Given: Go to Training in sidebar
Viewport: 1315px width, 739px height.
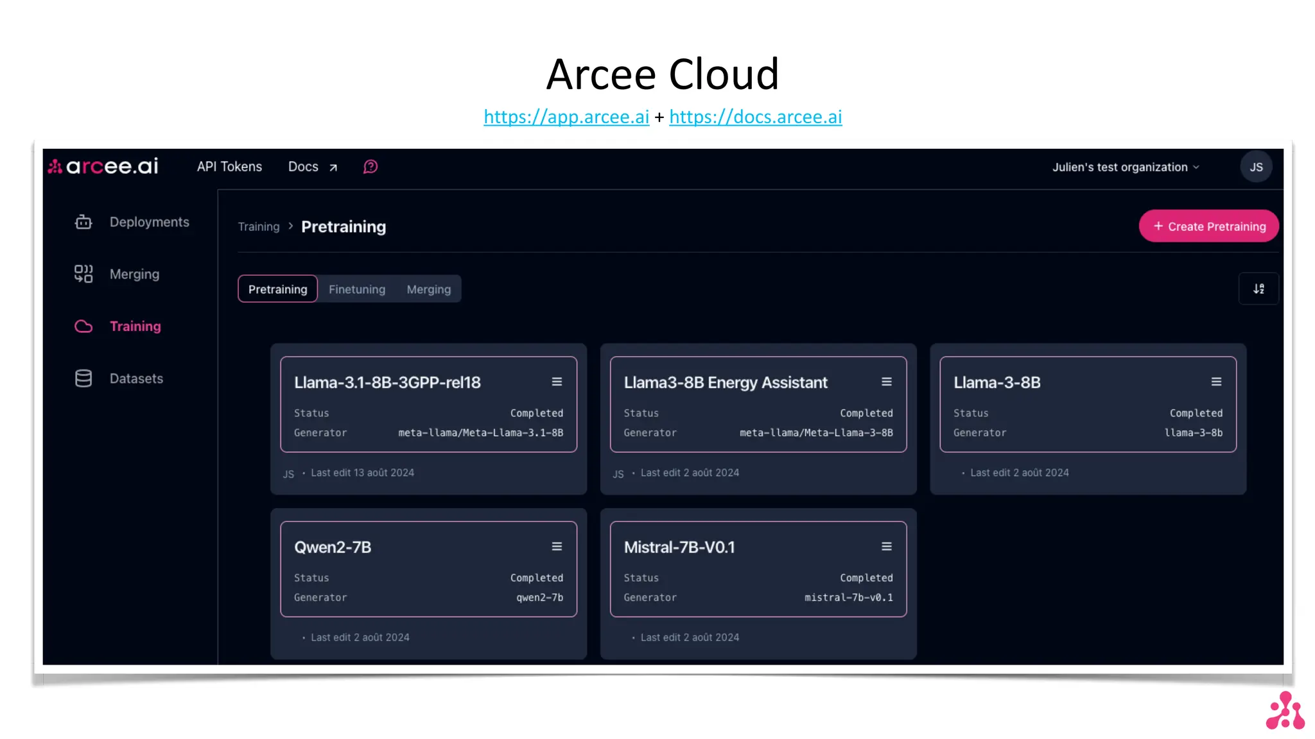Looking at the screenshot, I should click(135, 327).
